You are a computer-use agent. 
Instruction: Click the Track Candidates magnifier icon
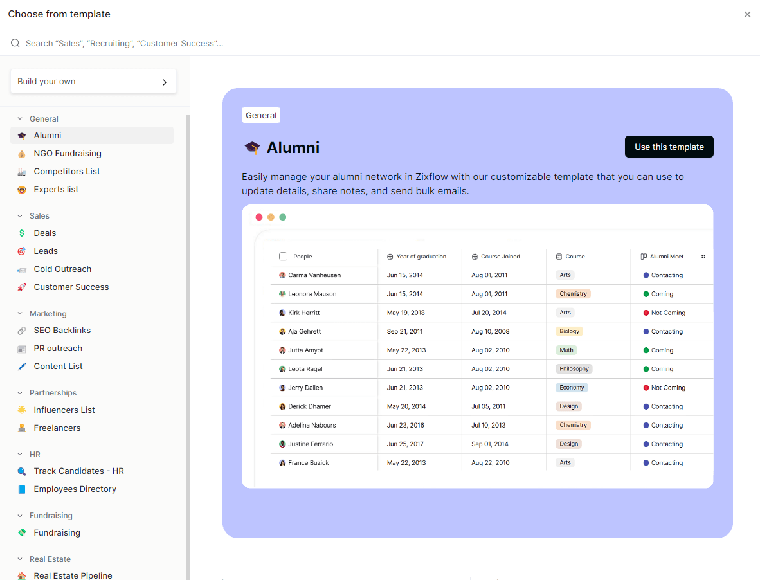[21, 471]
